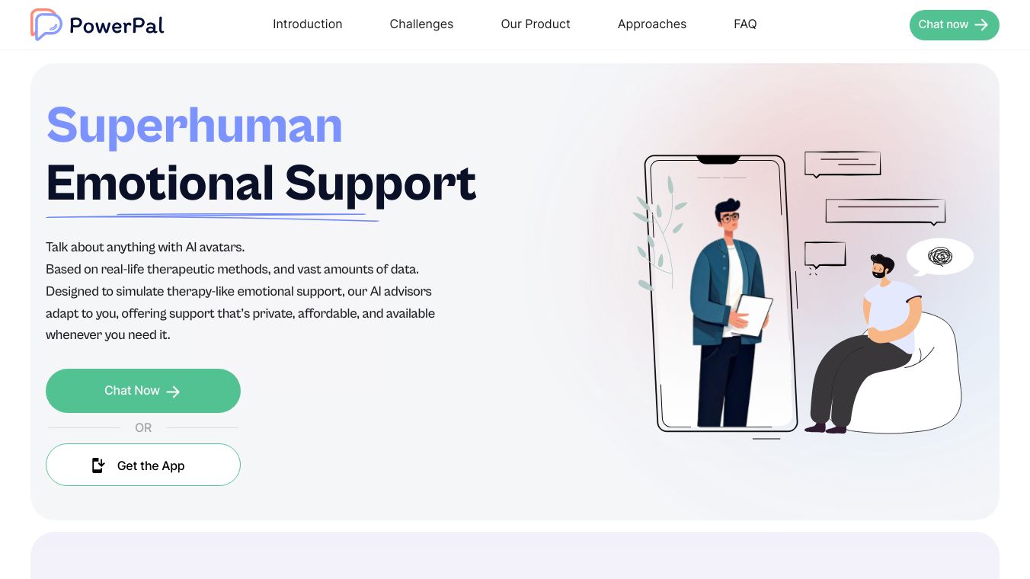Click the Get the App button
Screen dimensions: 1030x579
click(143, 465)
